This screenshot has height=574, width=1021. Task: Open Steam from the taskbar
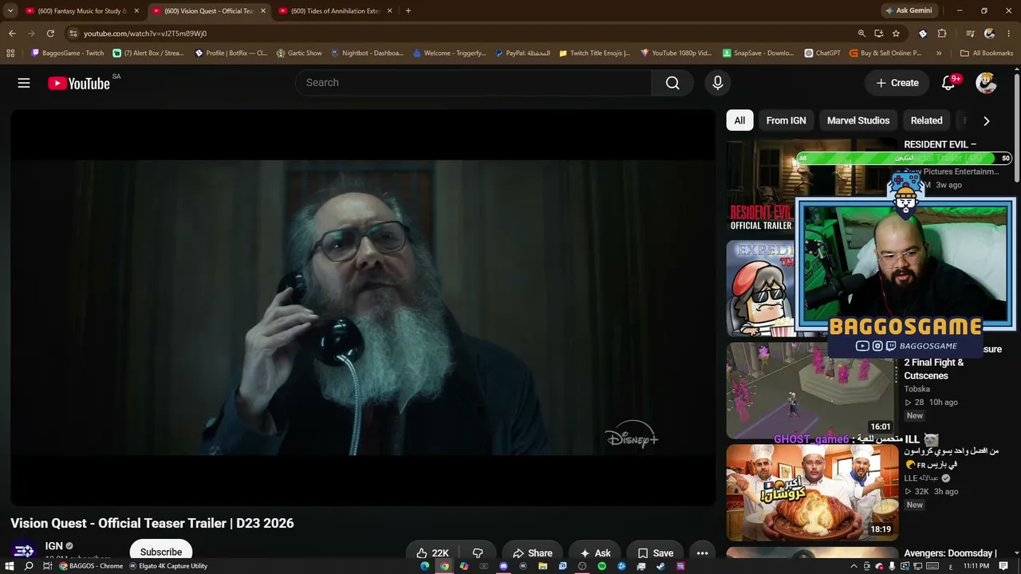tap(660, 566)
